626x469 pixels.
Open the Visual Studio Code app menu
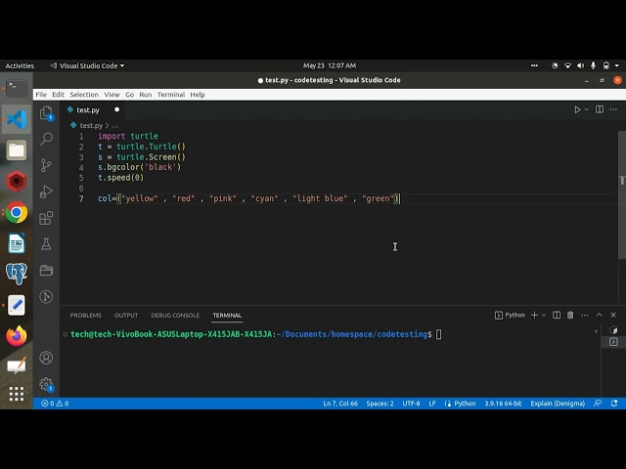click(x=87, y=65)
